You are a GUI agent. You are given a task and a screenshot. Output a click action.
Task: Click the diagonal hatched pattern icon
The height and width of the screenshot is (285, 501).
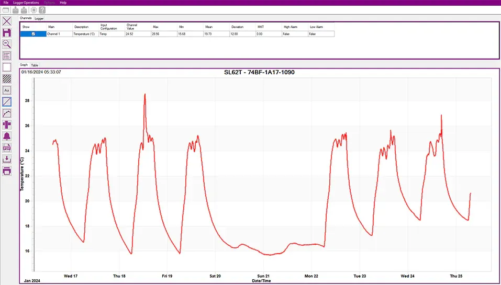click(x=7, y=78)
